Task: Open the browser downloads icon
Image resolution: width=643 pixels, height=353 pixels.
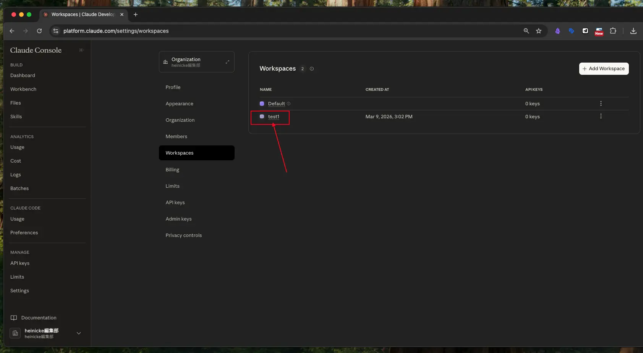Action: [x=633, y=31]
